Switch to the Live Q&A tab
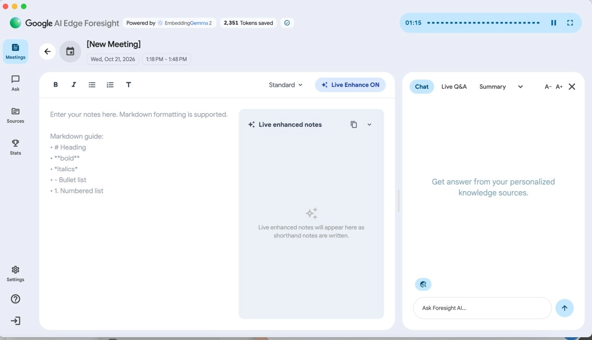The height and width of the screenshot is (340, 592). tap(454, 87)
